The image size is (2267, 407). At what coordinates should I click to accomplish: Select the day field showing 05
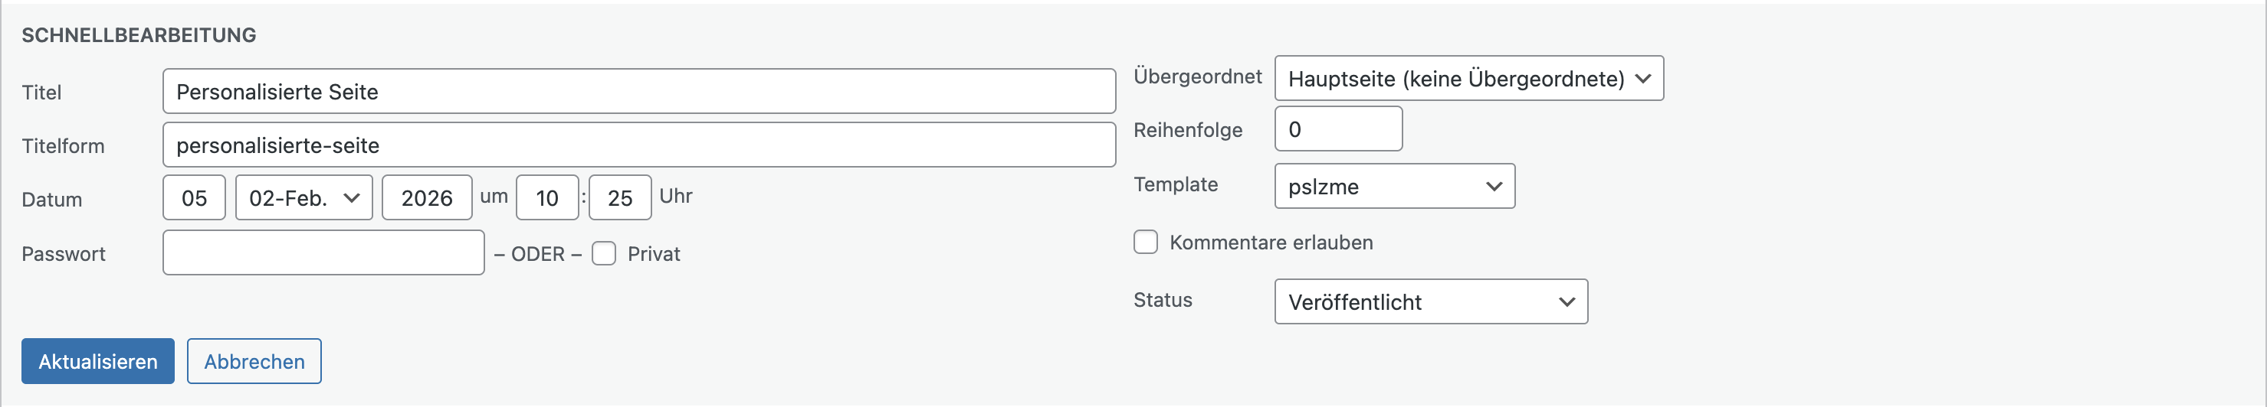pyautogui.click(x=195, y=198)
